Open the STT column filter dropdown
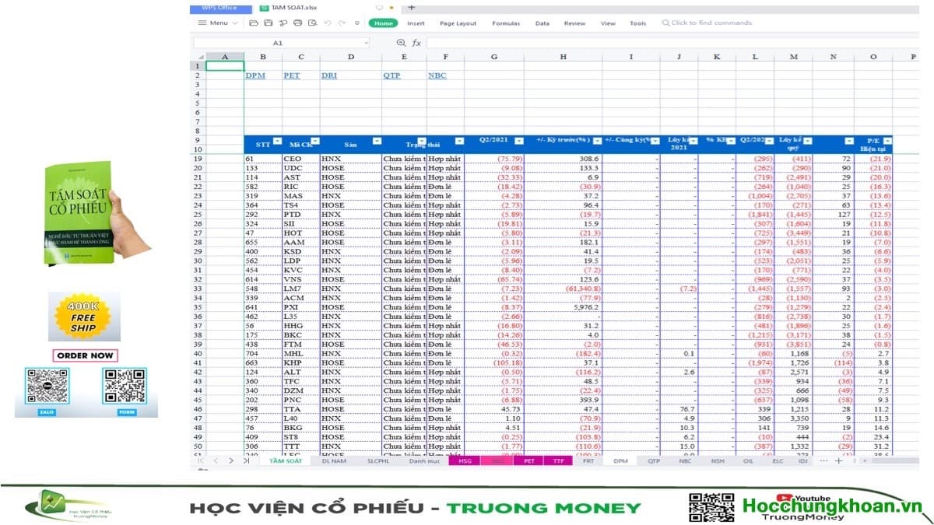 tap(276, 141)
